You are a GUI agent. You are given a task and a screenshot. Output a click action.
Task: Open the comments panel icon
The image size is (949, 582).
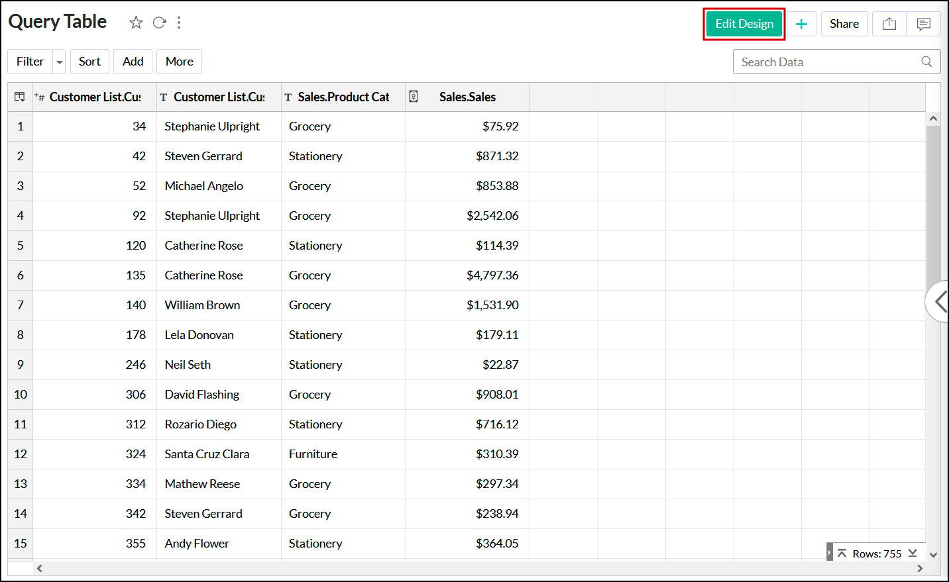[x=924, y=24]
